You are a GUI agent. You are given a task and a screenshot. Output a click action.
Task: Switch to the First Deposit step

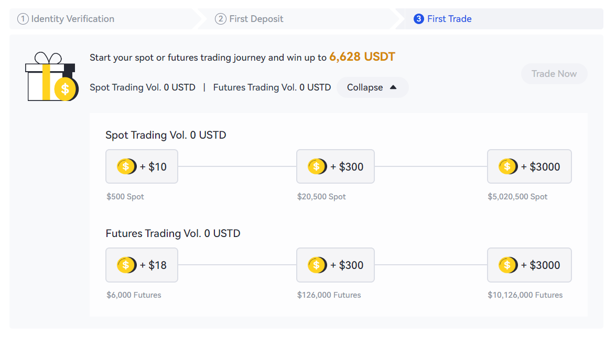[x=249, y=18]
